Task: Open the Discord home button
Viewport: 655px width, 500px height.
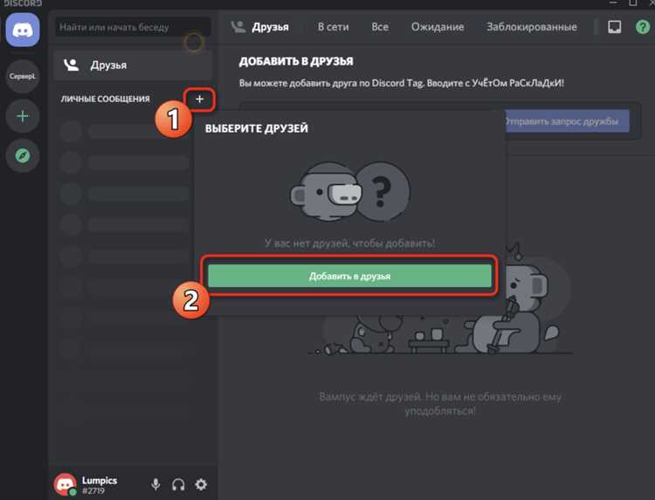Action: tap(23, 30)
